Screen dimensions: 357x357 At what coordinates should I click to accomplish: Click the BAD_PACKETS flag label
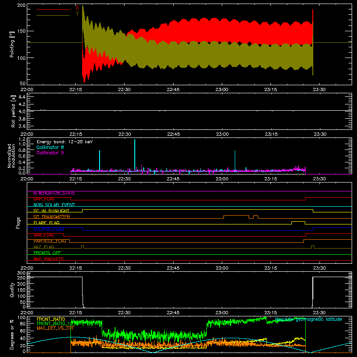coord(49,259)
